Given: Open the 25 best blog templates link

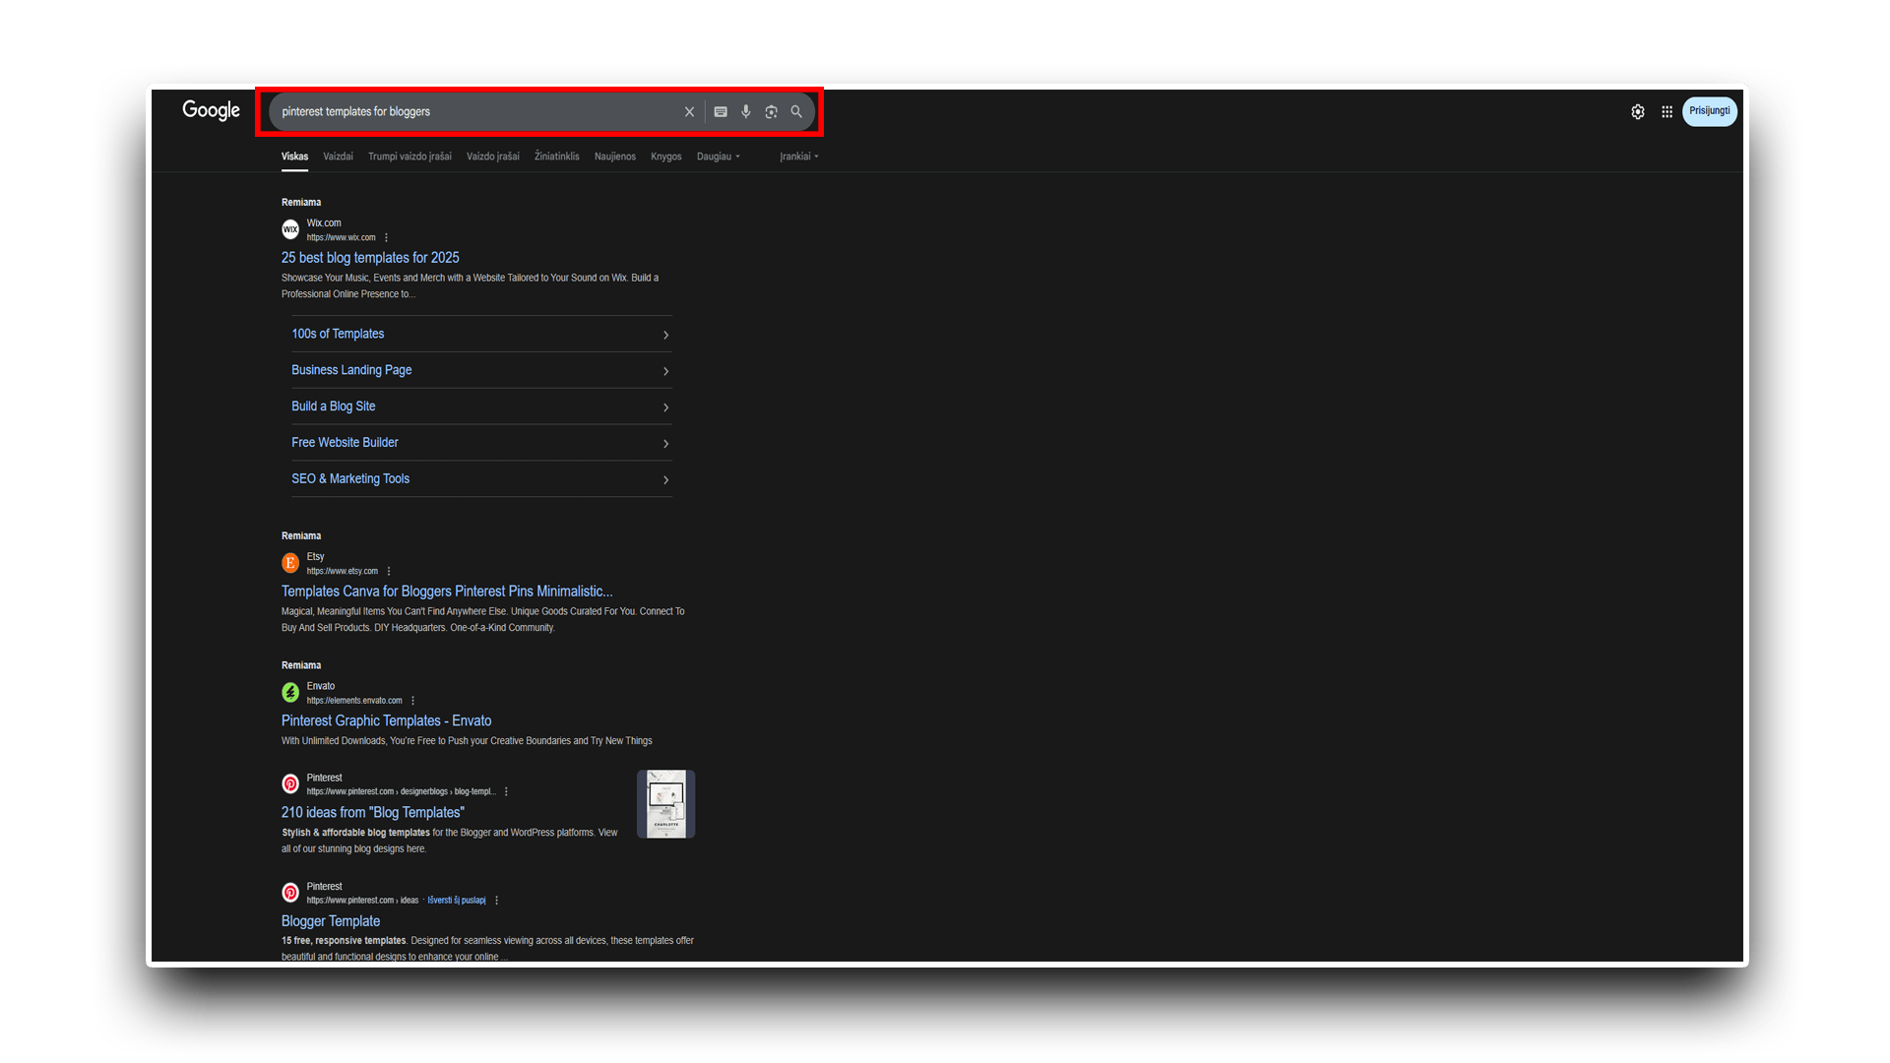Looking at the screenshot, I should coord(370,257).
